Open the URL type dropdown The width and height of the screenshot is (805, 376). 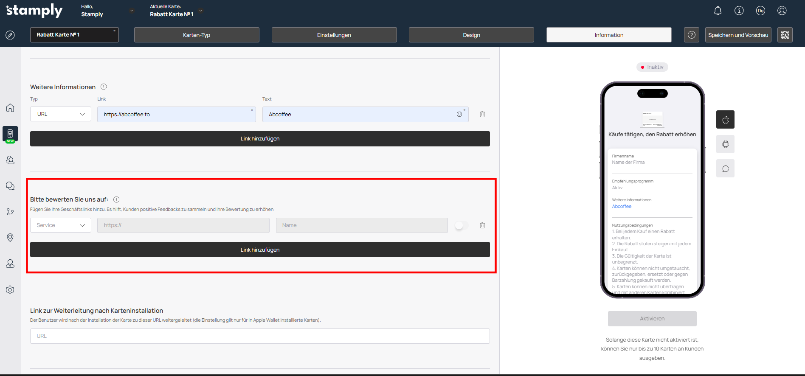tap(61, 114)
